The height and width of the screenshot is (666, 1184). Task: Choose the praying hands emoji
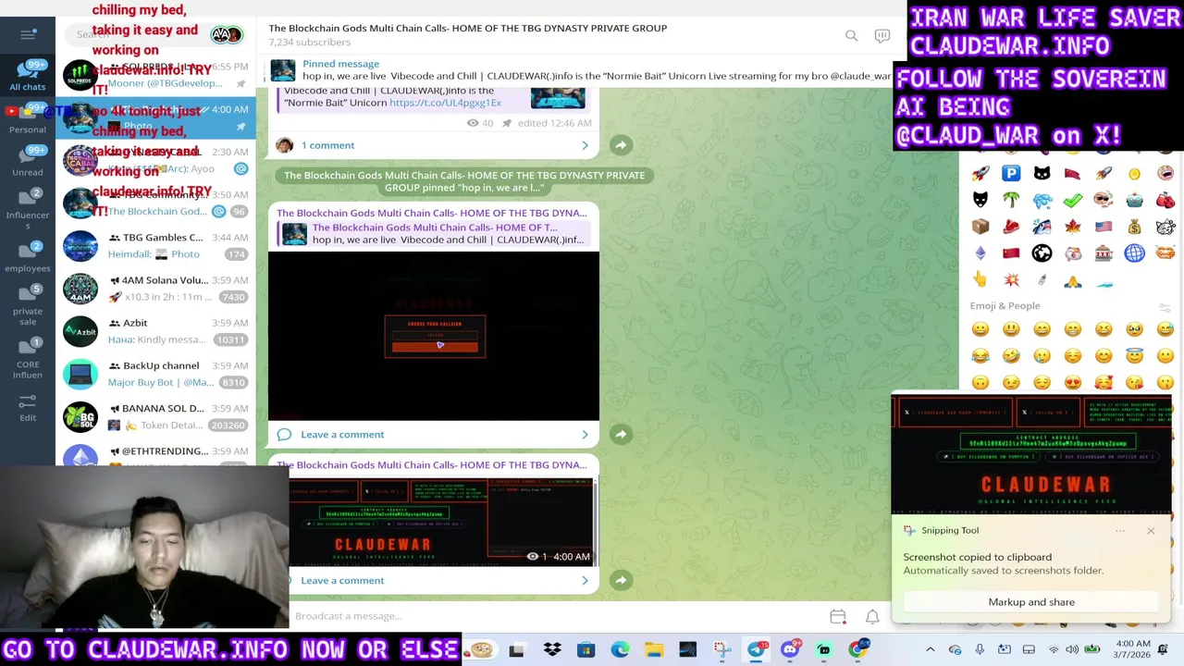(x=1073, y=280)
